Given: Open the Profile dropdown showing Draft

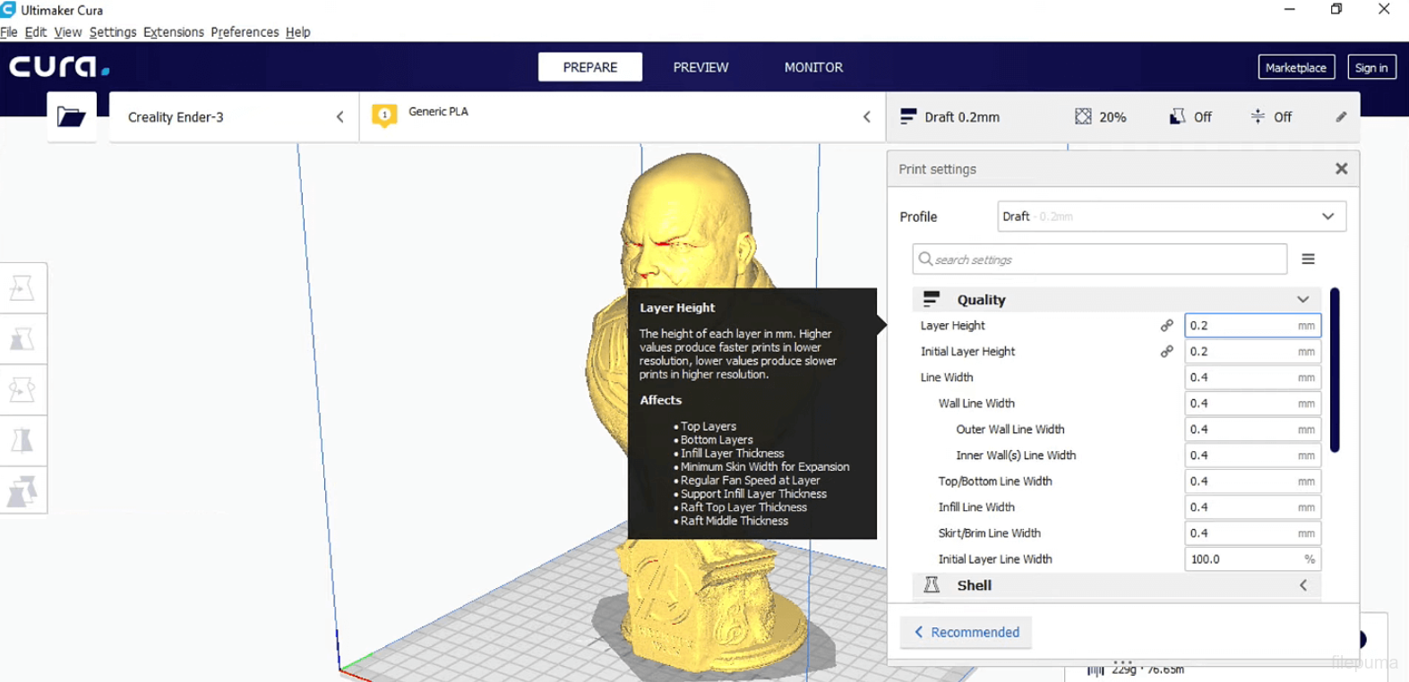Looking at the screenshot, I should point(1171,217).
